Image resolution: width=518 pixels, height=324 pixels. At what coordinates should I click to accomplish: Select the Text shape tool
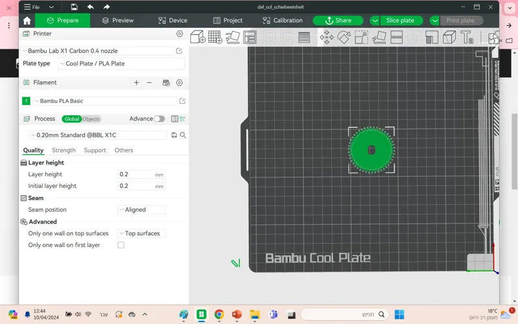coord(467,37)
